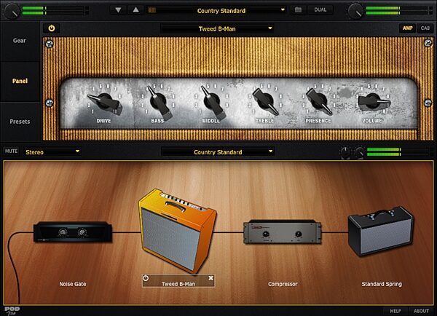Click the Noise Gate label
The width and height of the screenshot is (437, 316).
click(73, 284)
